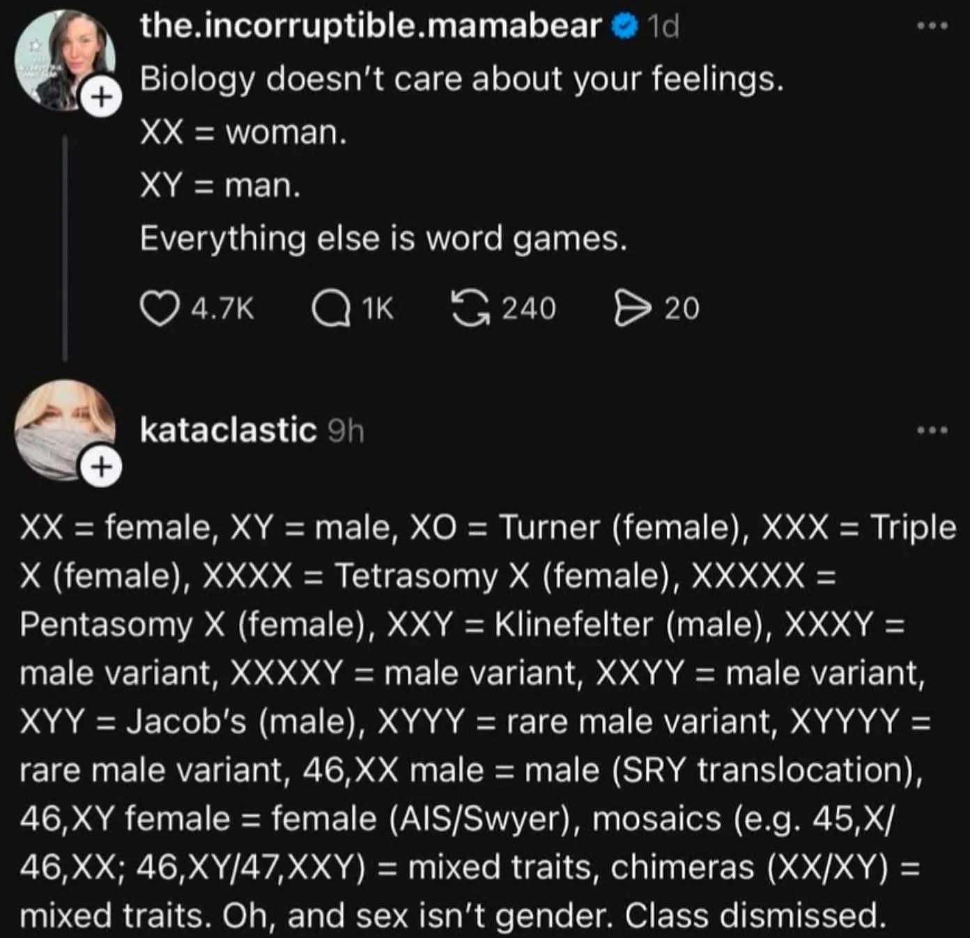Like the mamabear post with heart icon
970x938 pixels.
click(159, 308)
